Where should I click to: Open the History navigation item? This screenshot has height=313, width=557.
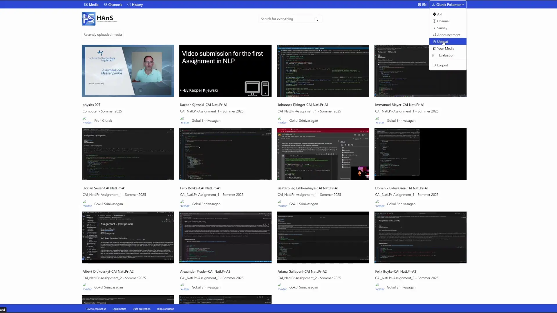coord(135,5)
